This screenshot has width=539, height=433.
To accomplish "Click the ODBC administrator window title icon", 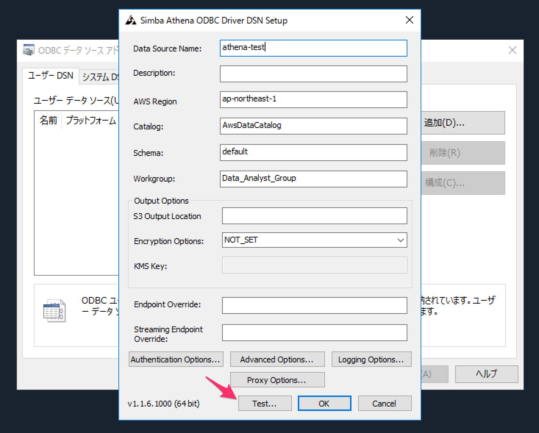I will point(29,50).
